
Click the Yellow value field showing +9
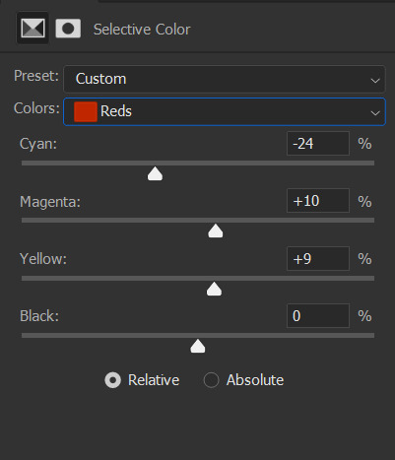tap(318, 259)
